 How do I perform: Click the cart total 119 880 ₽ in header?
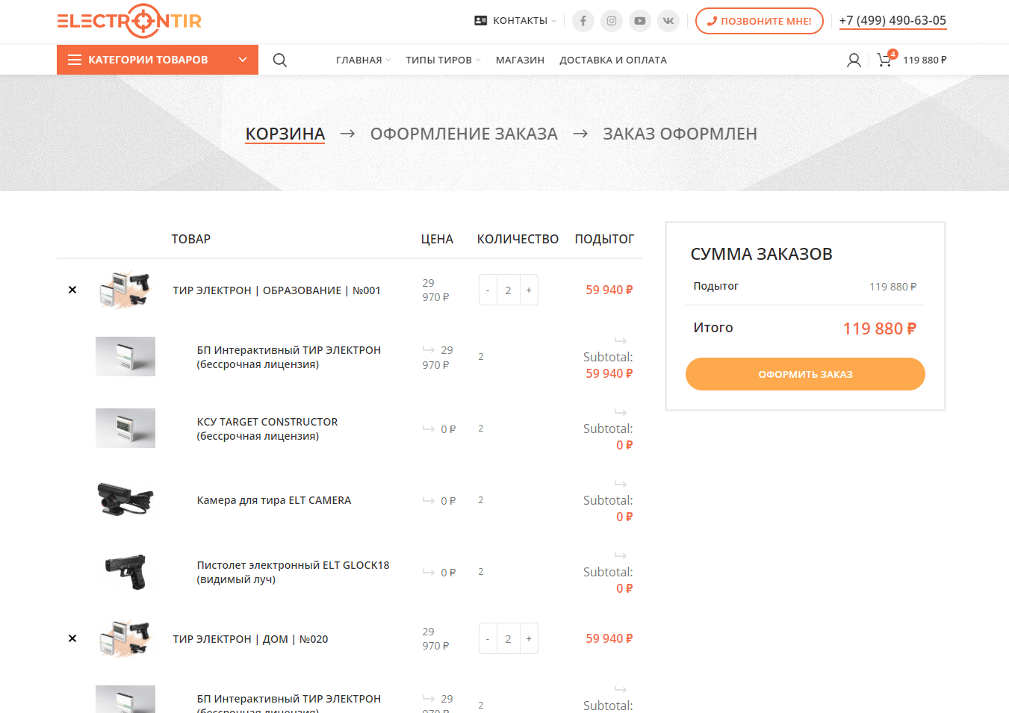pyautogui.click(x=925, y=60)
